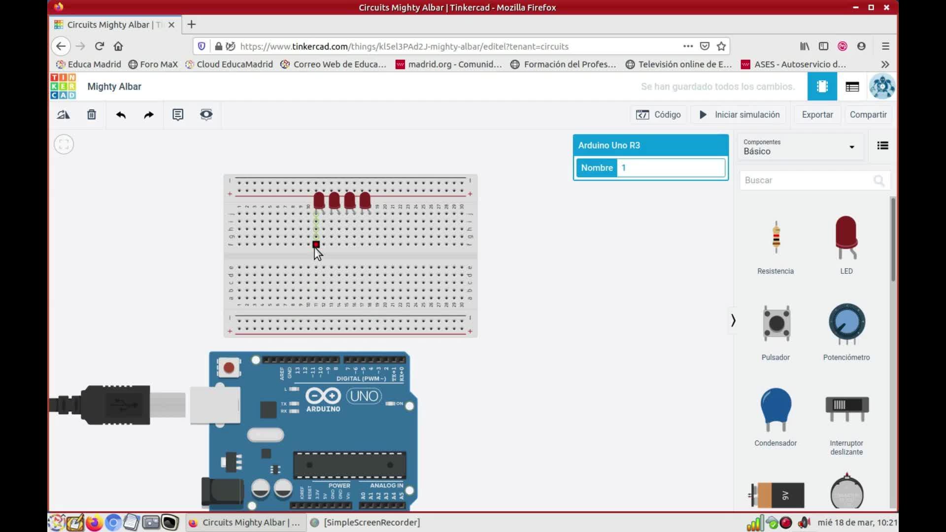Click the trash delete icon
946x532 pixels.
pyautogui.click(x=92, y=115)
